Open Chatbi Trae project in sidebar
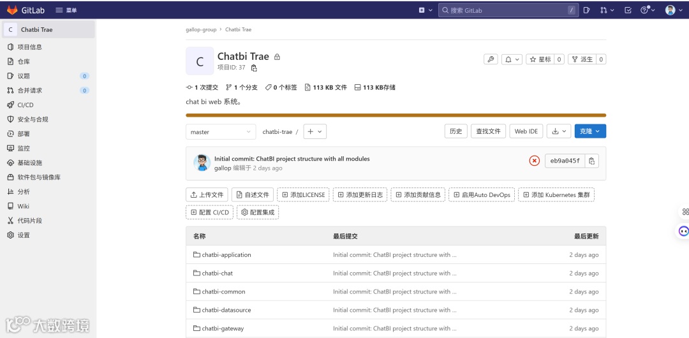The width and height of the screenshot is (689, 338). coord(48,29)
